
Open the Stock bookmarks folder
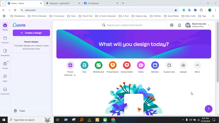pyautogui.click(x=72, y=16)
